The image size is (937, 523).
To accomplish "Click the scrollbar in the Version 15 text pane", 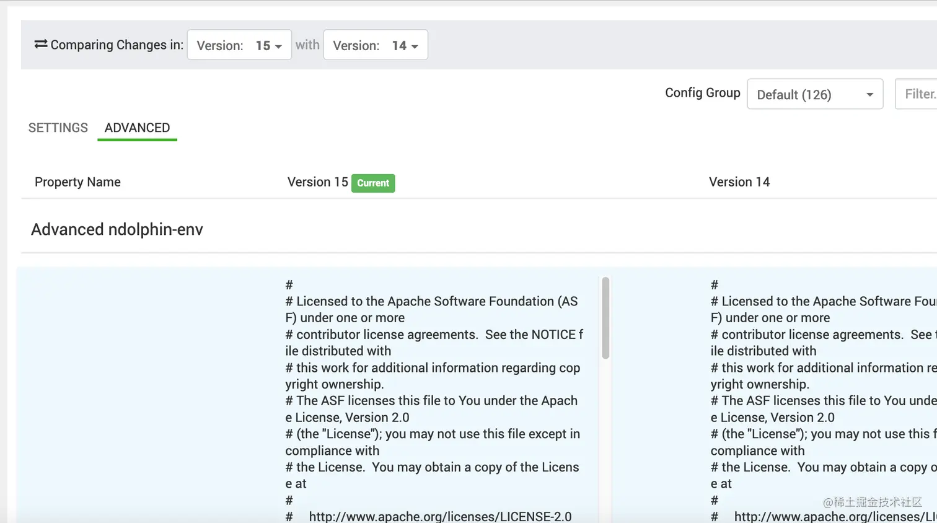I will (605, 318).
